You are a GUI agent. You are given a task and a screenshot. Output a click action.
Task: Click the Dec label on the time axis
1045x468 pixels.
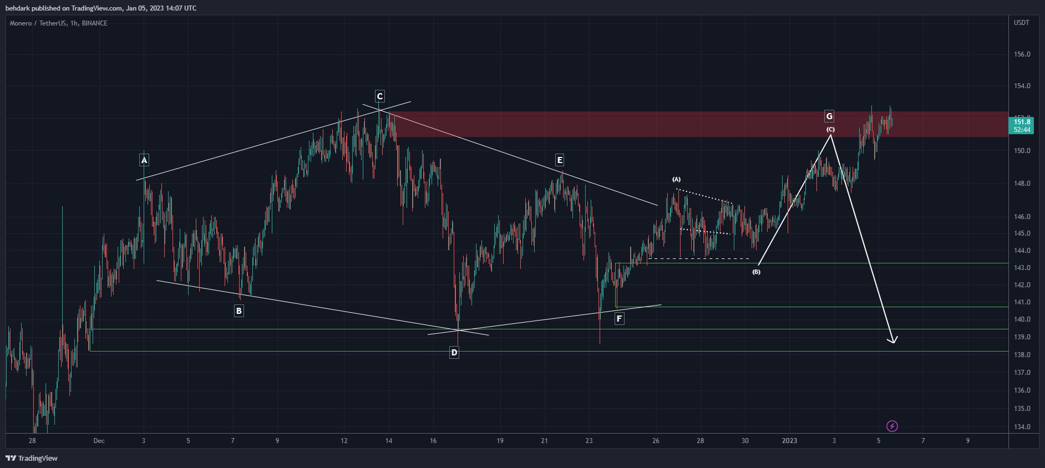click(x=99, y=441)
